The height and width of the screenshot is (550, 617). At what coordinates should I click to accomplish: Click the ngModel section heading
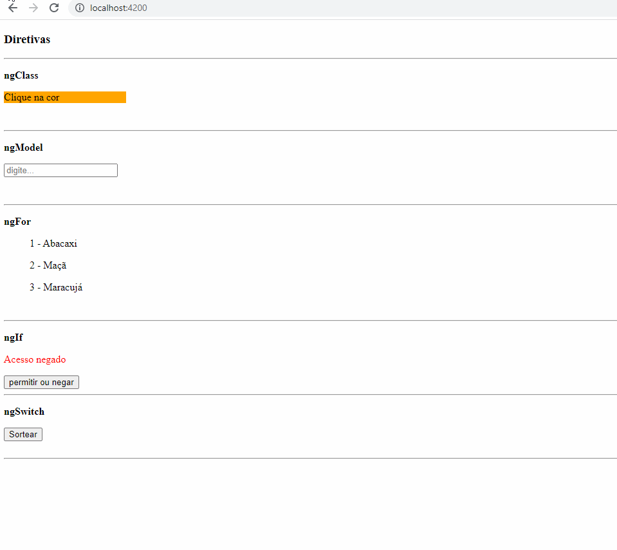tap(23, 147)
